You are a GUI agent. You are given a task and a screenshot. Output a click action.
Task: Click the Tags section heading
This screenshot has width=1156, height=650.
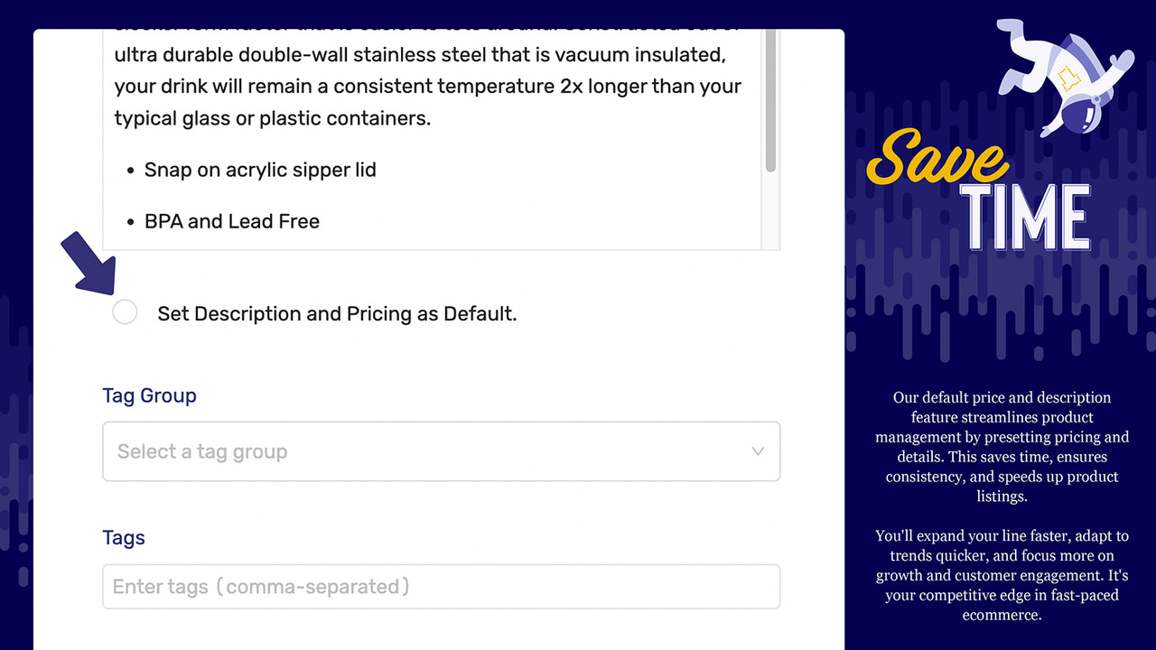tap(124, 537)
